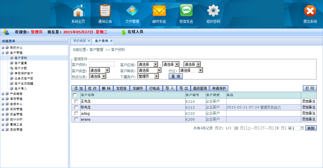323x168 pixels.
Task: Click the 邮件发送 envelope icon
Action: coord(159,11)
